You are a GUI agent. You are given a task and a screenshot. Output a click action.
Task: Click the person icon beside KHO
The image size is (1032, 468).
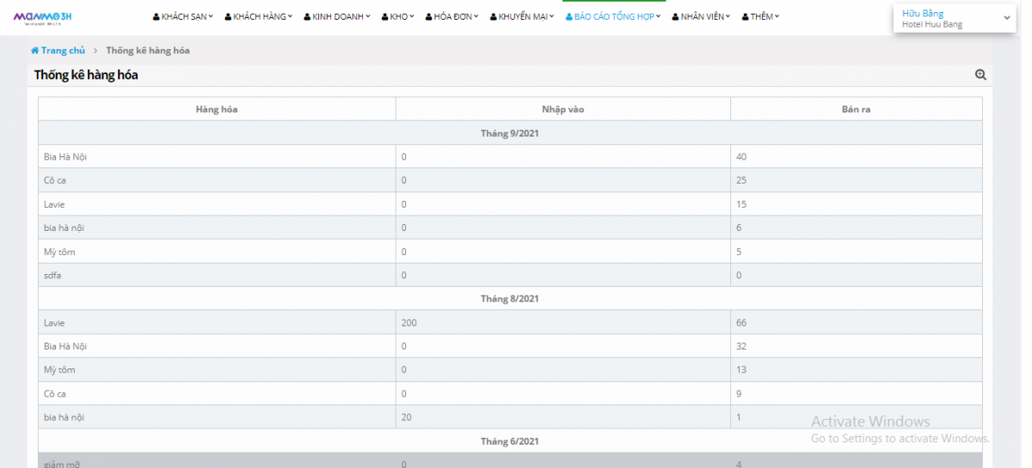(385, 17)
